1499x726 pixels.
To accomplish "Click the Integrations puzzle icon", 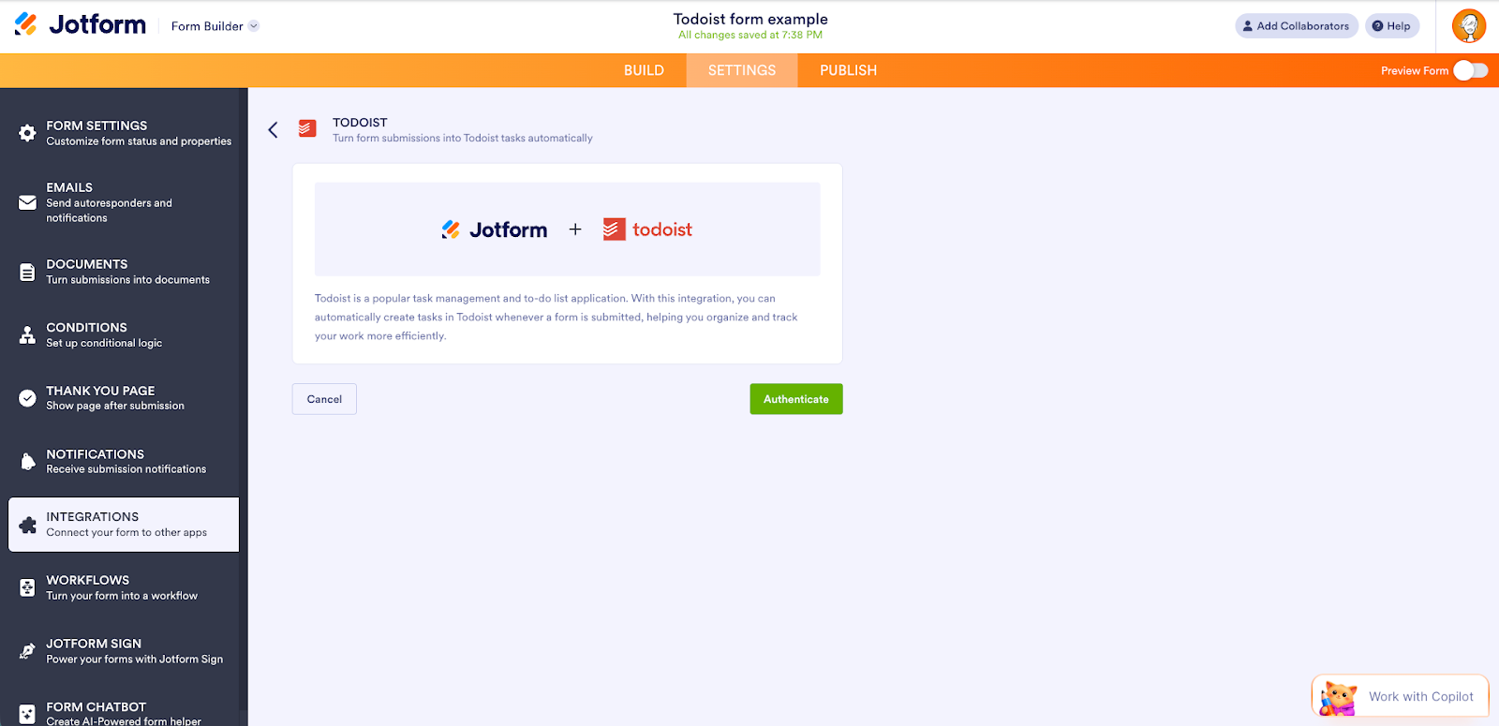I will click(x=28, y=525).
